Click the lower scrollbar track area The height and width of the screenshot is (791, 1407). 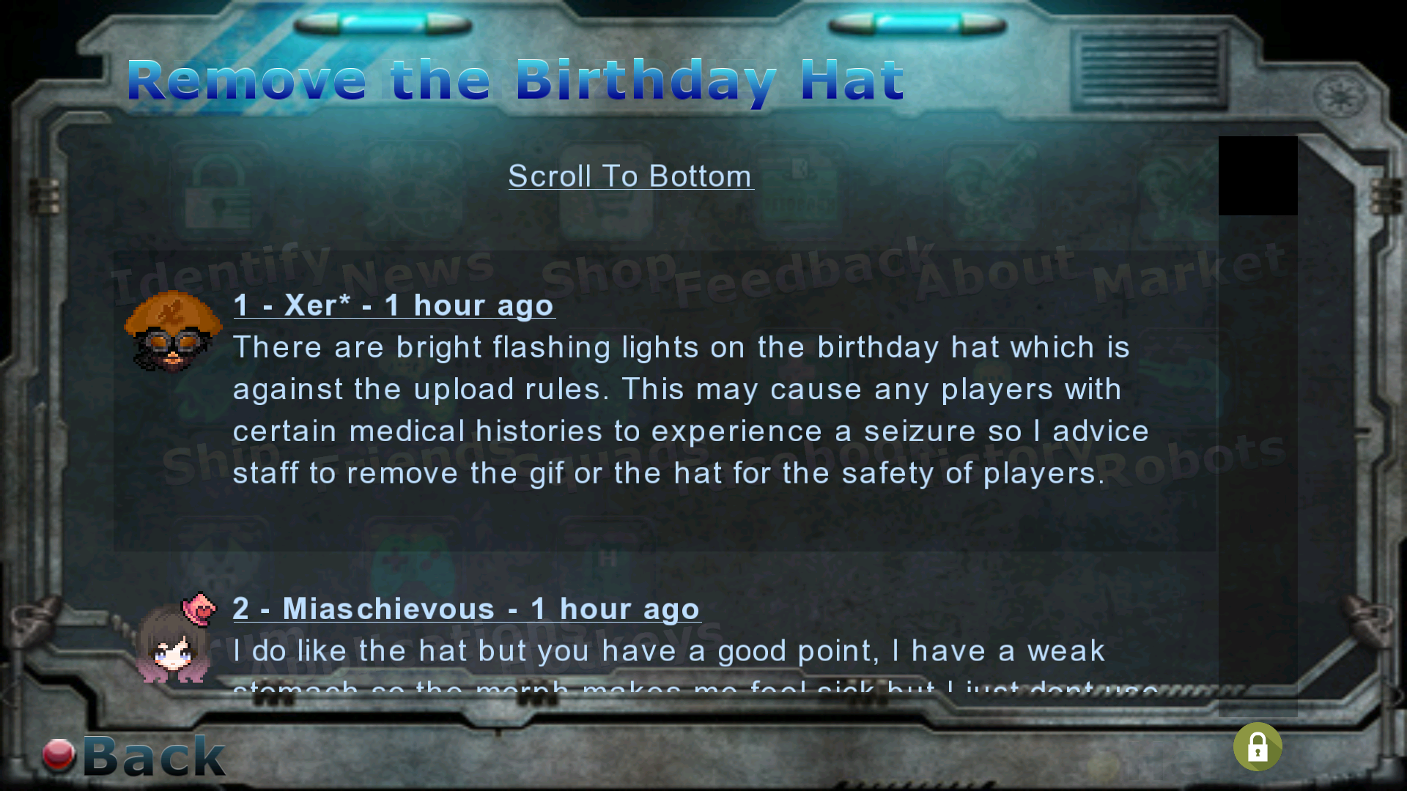tap(1258, 466)
